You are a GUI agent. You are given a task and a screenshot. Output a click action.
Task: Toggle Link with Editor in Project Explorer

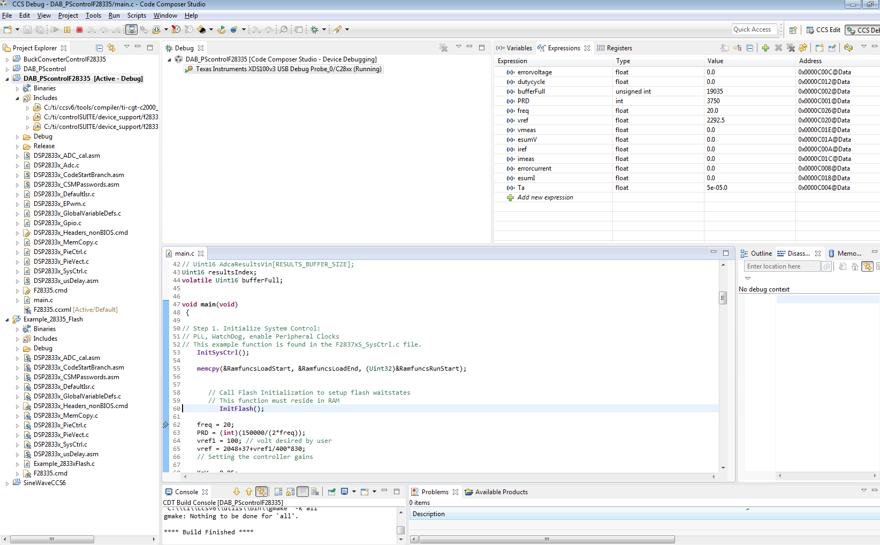[111, 48]
